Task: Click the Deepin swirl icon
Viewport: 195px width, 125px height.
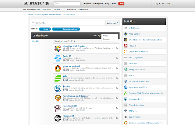Action: point(58,88)
